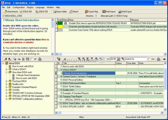The width and height of the screenshot is (168, 120).
Task: Click the search for input field
Action: [136, 59]
